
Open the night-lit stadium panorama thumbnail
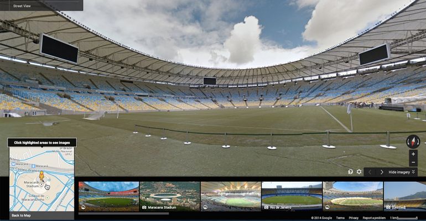[x=231, y=196]
